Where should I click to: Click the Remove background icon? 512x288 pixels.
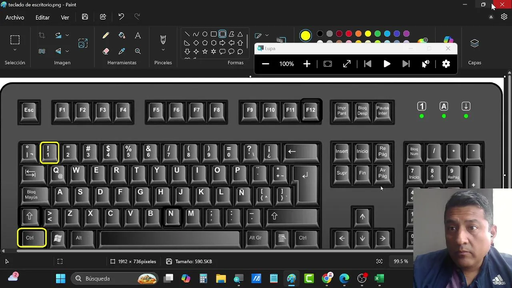(x=42, y=51)
